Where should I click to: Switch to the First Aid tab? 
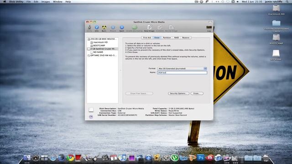(147, 37)
